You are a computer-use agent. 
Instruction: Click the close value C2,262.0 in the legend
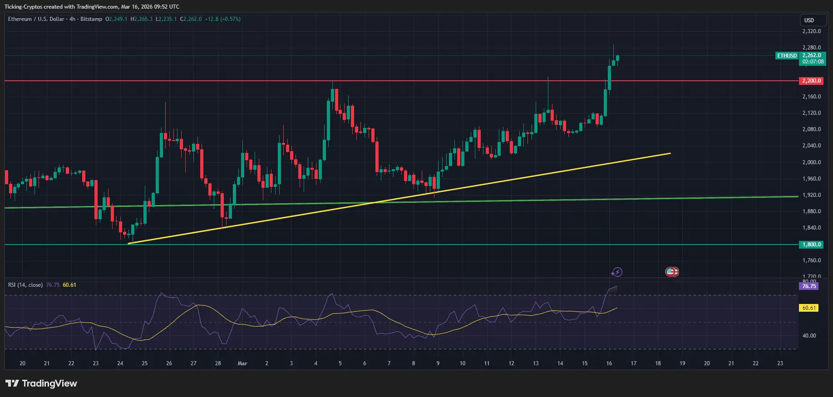pos(191,19)
